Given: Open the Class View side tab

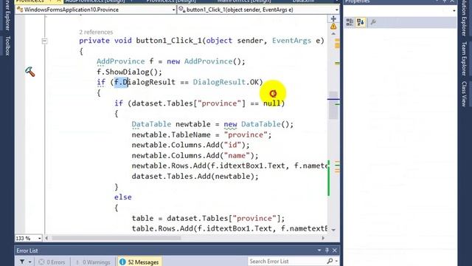Looking at the screenshot, I should point(464,94).
